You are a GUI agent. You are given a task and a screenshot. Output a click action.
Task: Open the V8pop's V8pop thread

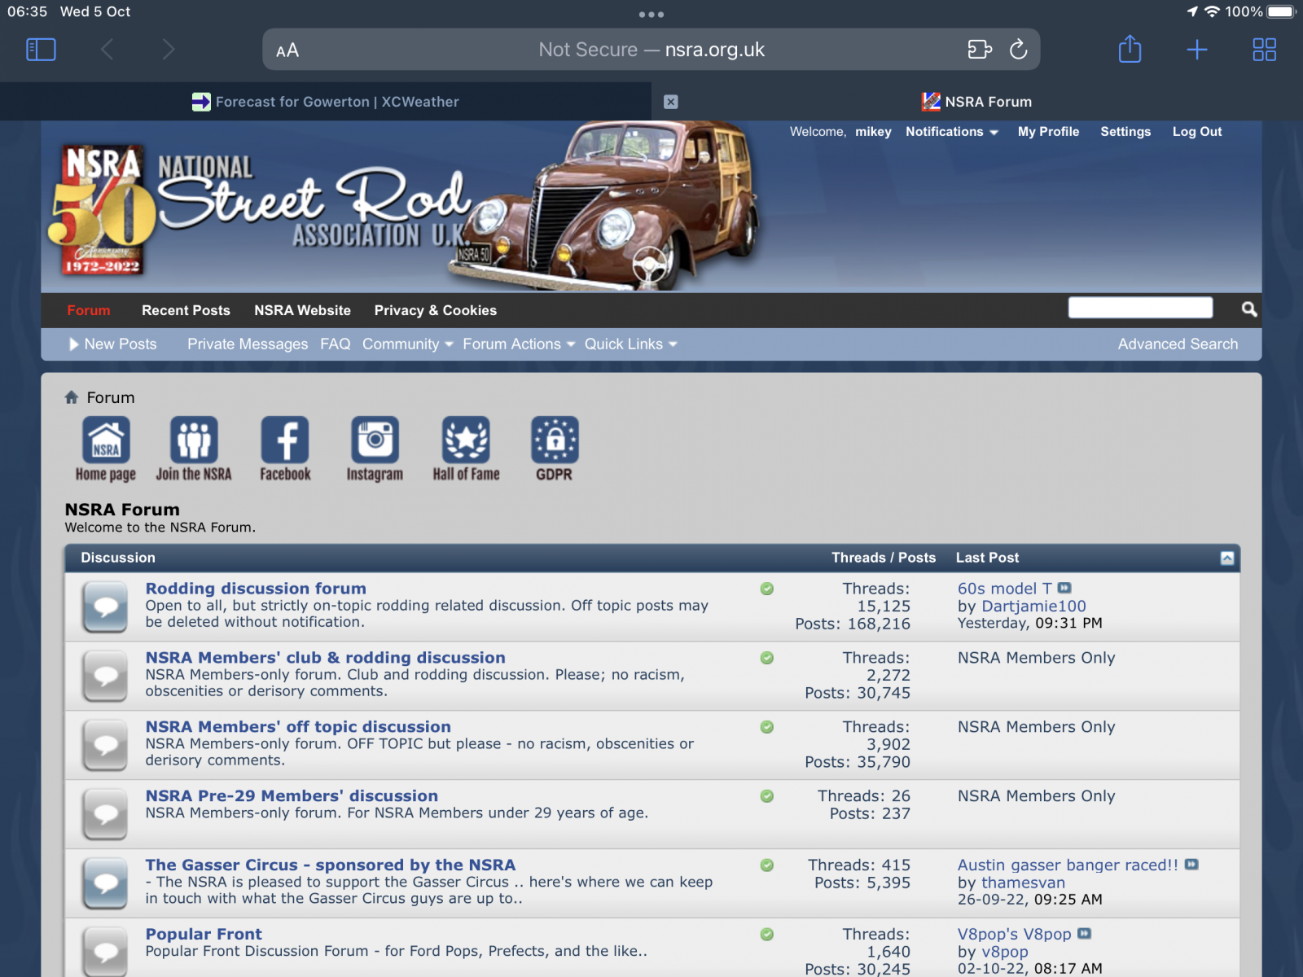[x=1015, y=935]
